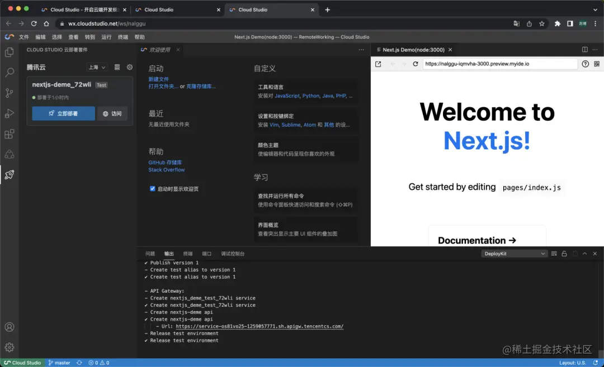Screen dimensions: 604x367
Task: Maximize the bottom panel with chevron
Action: [585, 254]
